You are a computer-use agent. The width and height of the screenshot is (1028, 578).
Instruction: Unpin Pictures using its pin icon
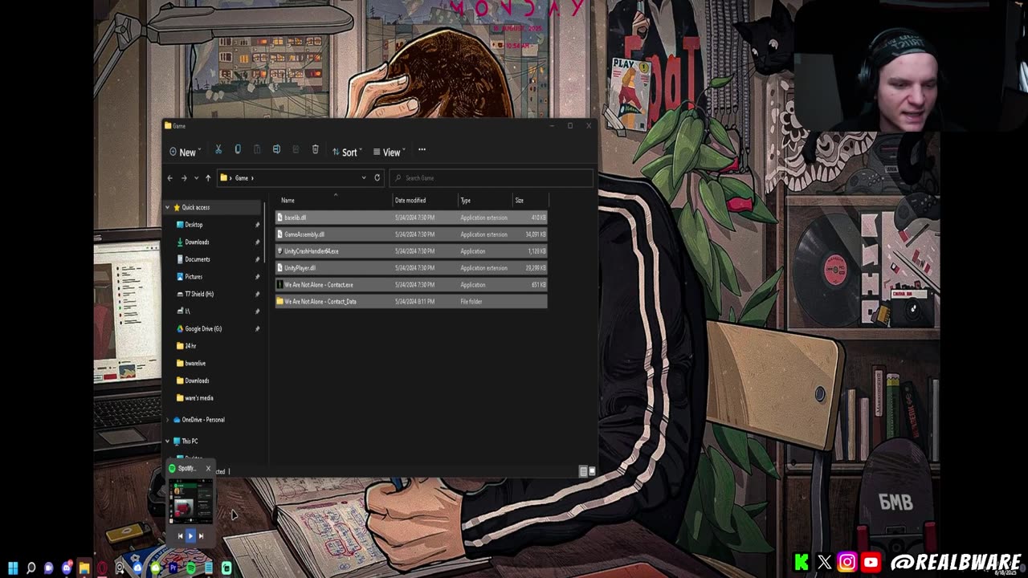(x=258, y=277)
